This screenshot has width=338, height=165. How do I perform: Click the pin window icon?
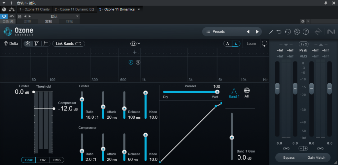click(326, 3)
